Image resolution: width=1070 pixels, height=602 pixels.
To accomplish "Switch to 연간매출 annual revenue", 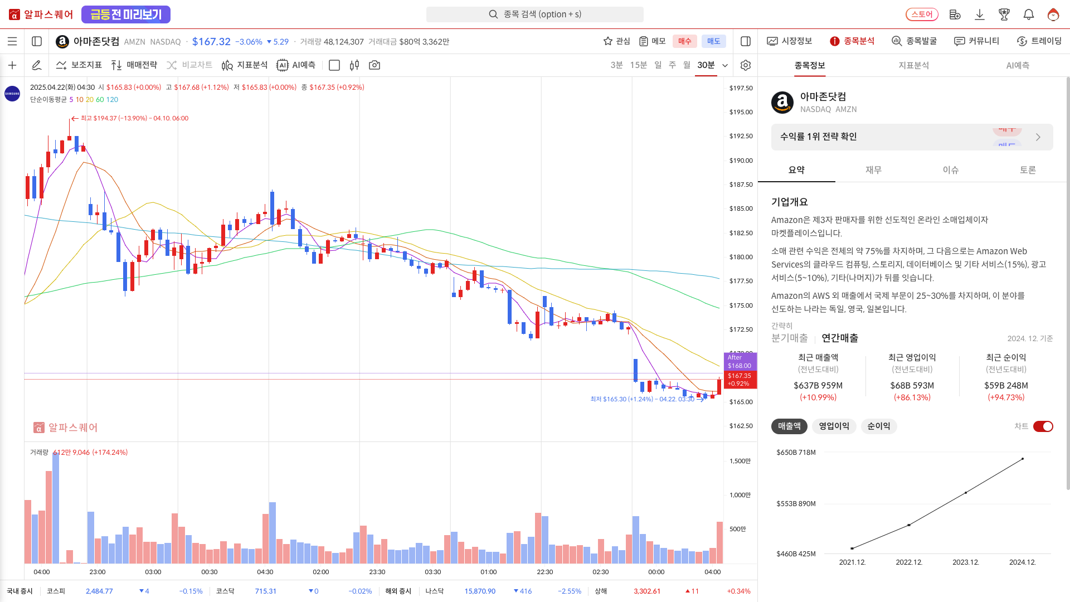I will pyautogui.click(x=840, y=338).
